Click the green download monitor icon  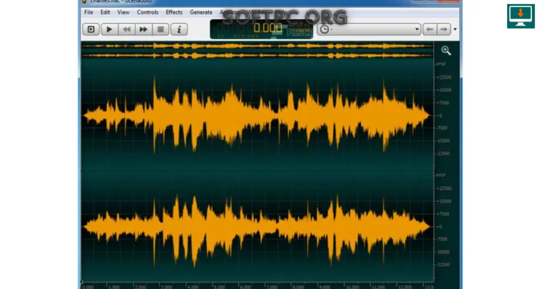(521, 16)
